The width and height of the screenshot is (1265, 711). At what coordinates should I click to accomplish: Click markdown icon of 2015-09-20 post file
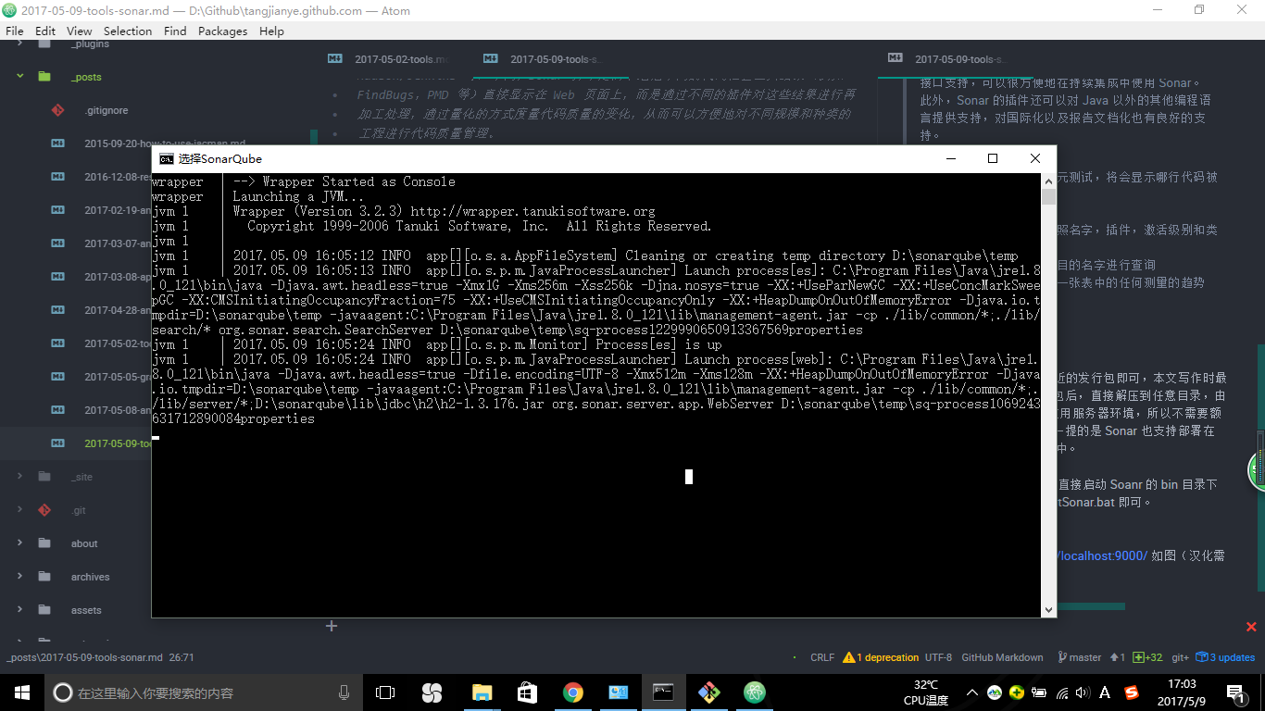(x=57, y=143)
